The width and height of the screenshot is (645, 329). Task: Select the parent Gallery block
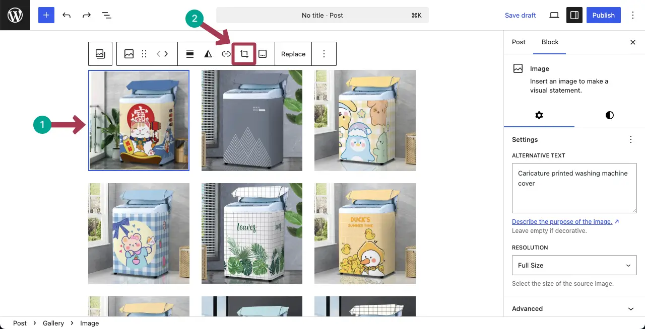(100, 54)
